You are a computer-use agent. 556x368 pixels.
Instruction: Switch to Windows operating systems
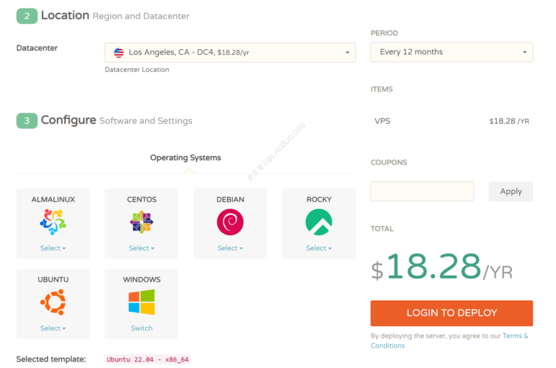click(141, 328)
